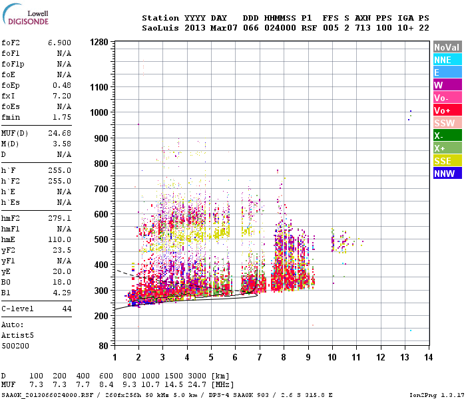Click the echo cluster near 10.5 MHz
Viewport: 466px width, 399px height.
pos(343,241)
